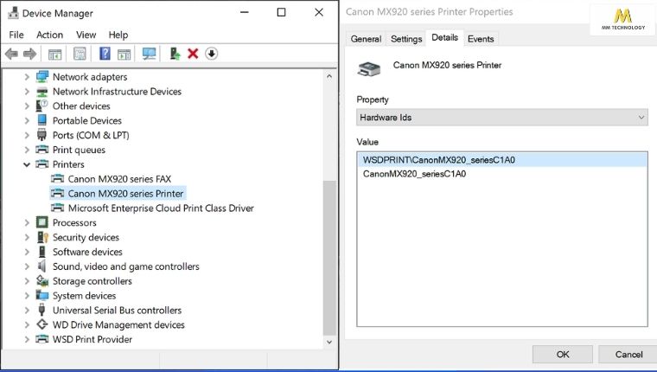Image resolution: width=657 pixels, height=372 pixels.
Task: Open the blue question mark Help icon
Action: click(105, 54)
